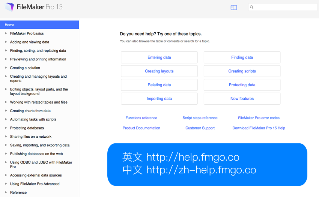
Task: Open the Script steps reference link
Action: (200, 118)
